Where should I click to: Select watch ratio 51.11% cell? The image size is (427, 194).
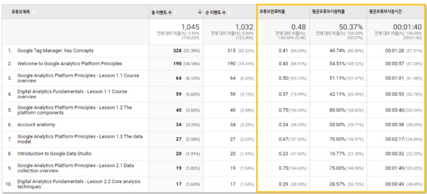(337, 78)
